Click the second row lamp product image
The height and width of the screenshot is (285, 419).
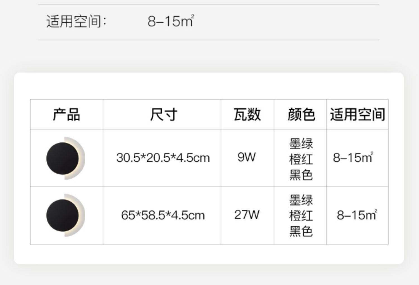point(66,215)
